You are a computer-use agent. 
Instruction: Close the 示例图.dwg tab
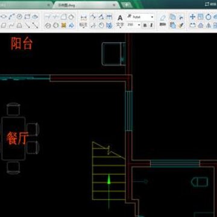114,5
